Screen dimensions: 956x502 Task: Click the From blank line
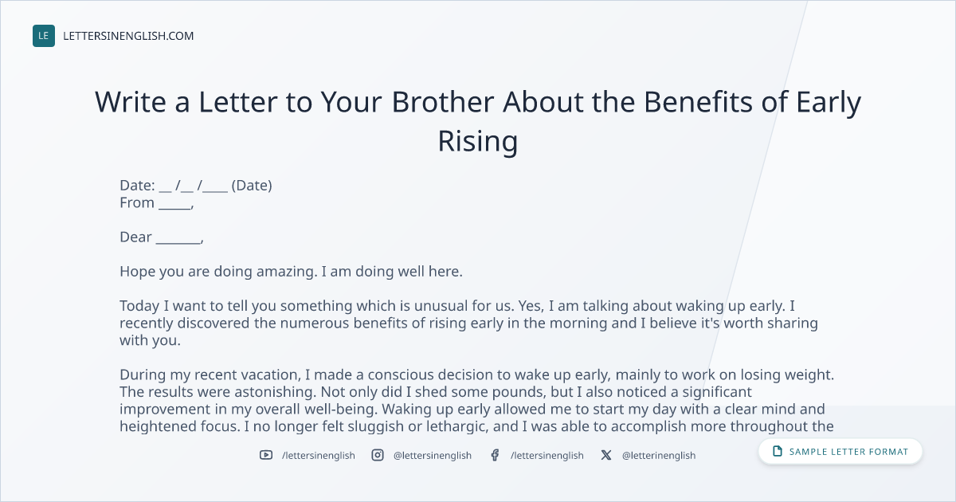click(x=175, y=204)
